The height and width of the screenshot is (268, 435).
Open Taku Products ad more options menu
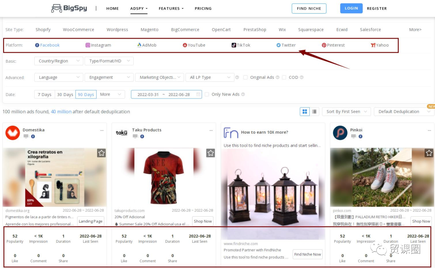click(211, 131)
